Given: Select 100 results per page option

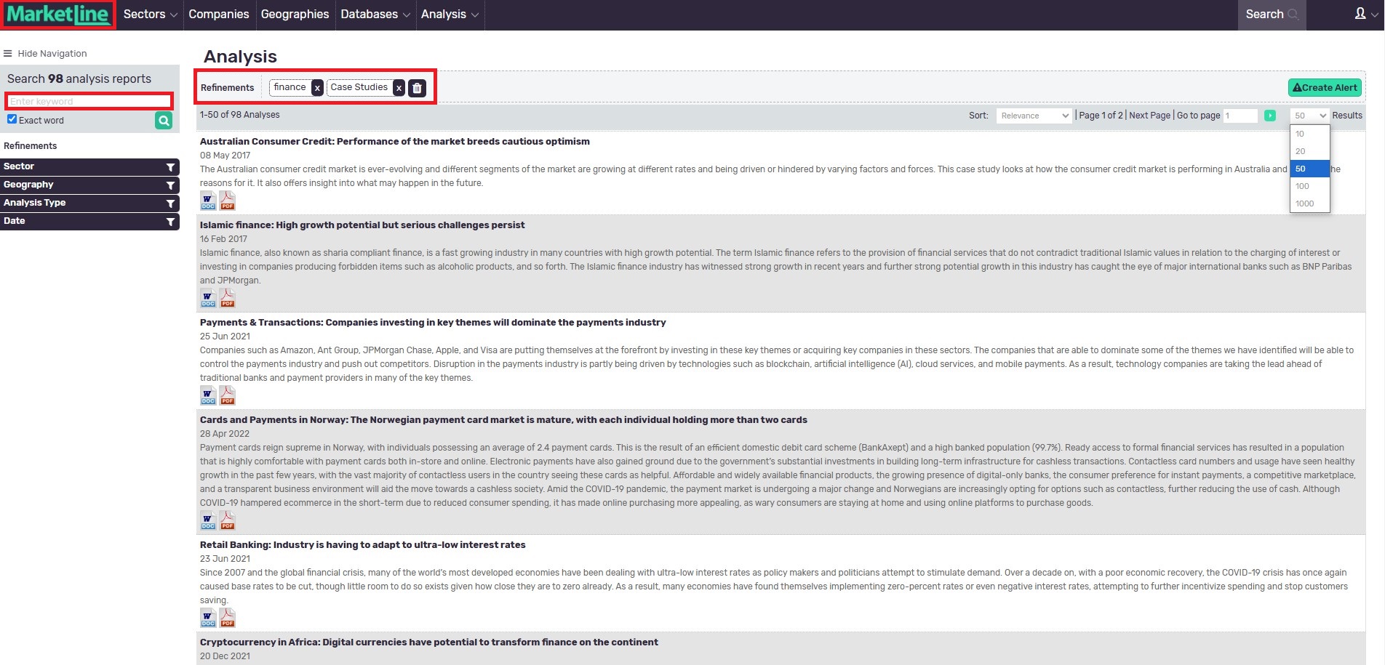Looking at the screenshot, I should point(1302,186).
